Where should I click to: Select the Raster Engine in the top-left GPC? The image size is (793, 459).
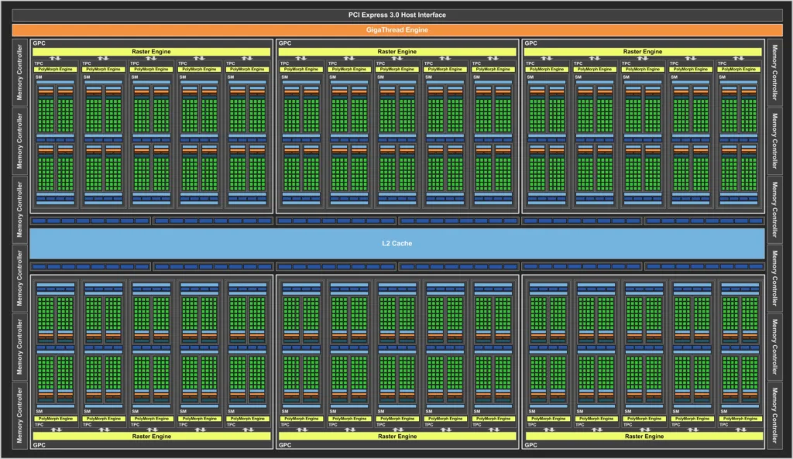[x=152, y=51]
